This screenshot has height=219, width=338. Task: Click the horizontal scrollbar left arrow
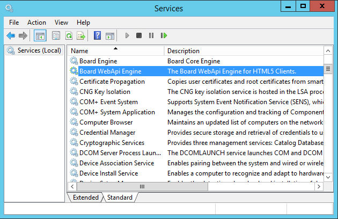click(72, 186)
